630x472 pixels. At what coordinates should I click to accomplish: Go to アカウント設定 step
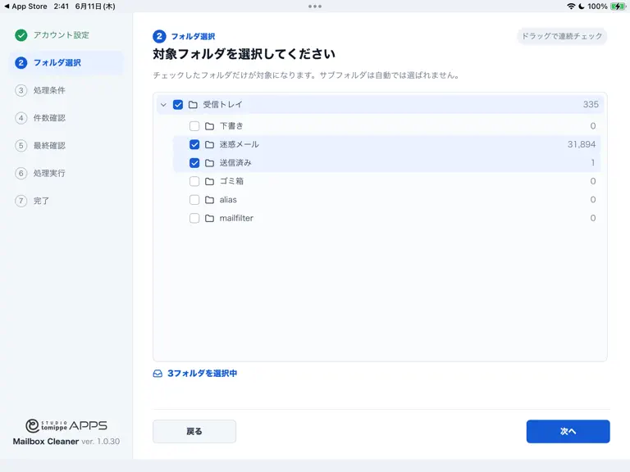[x=66, y=35]
